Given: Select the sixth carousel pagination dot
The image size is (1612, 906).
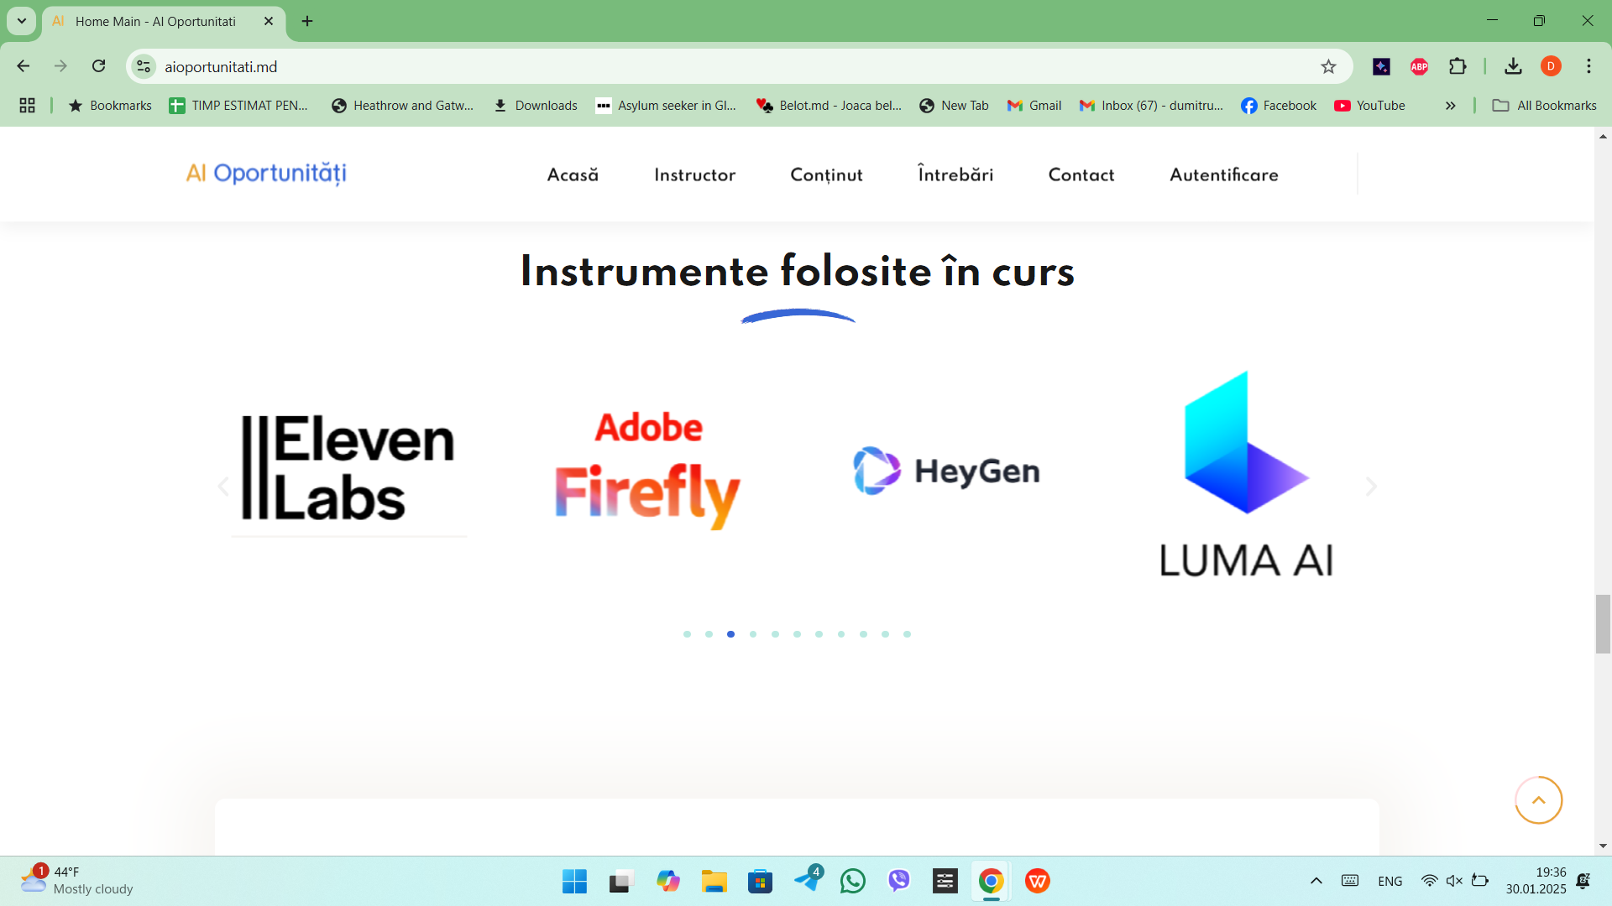Looking at the screenshot, I should click(797, 634).
